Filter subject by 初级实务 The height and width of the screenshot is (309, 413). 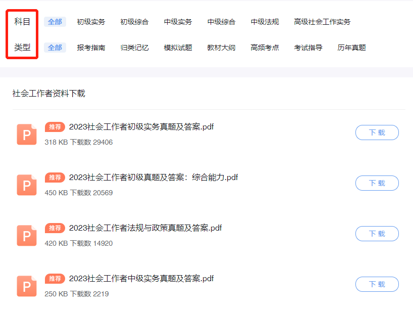pos(91,22)
